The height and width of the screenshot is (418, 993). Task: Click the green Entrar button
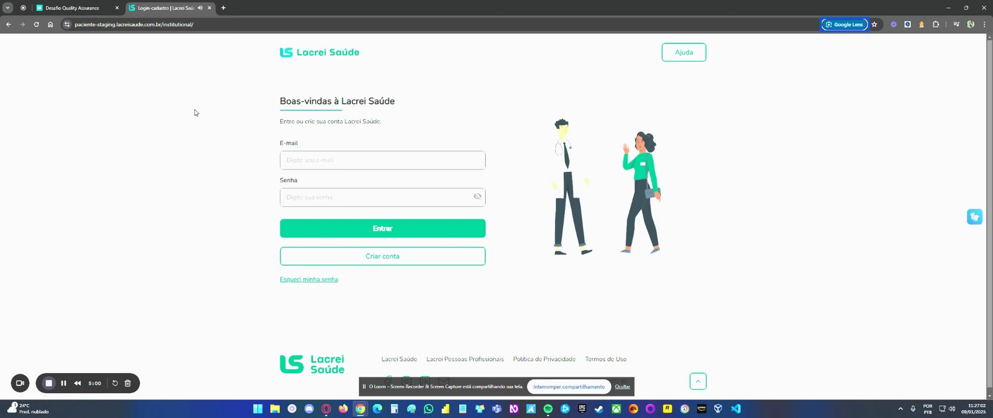coord(382,228)
